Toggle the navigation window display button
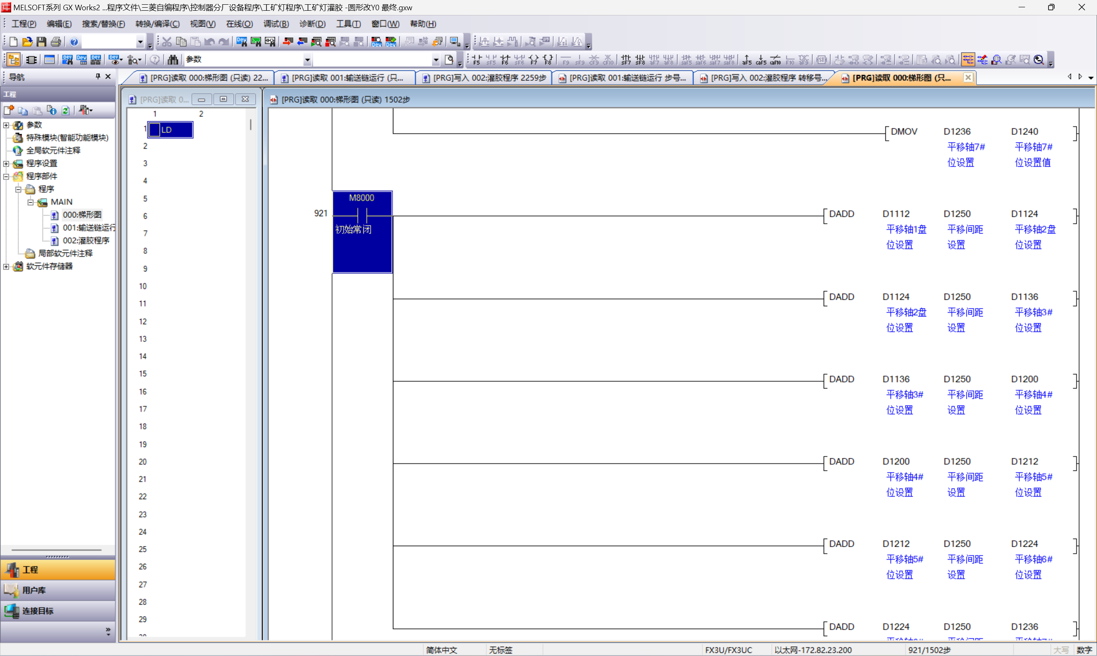Viewport: 1097px width, 656px height. pyautogui.click(x=13, y=60)
